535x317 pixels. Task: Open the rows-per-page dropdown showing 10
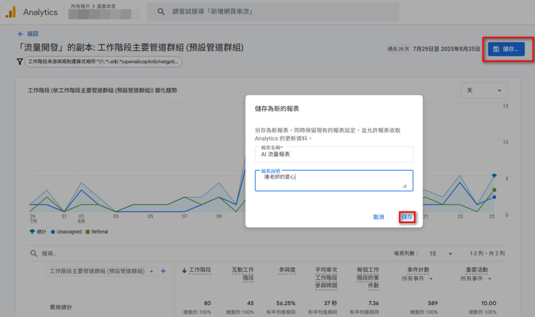coord(440,253)
